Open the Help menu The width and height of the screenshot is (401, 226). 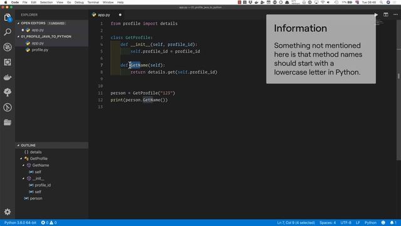point(120,3)
